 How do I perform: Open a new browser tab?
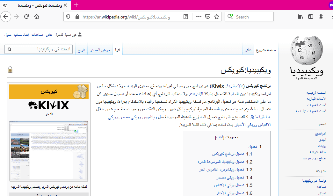(x=76, y=5)
